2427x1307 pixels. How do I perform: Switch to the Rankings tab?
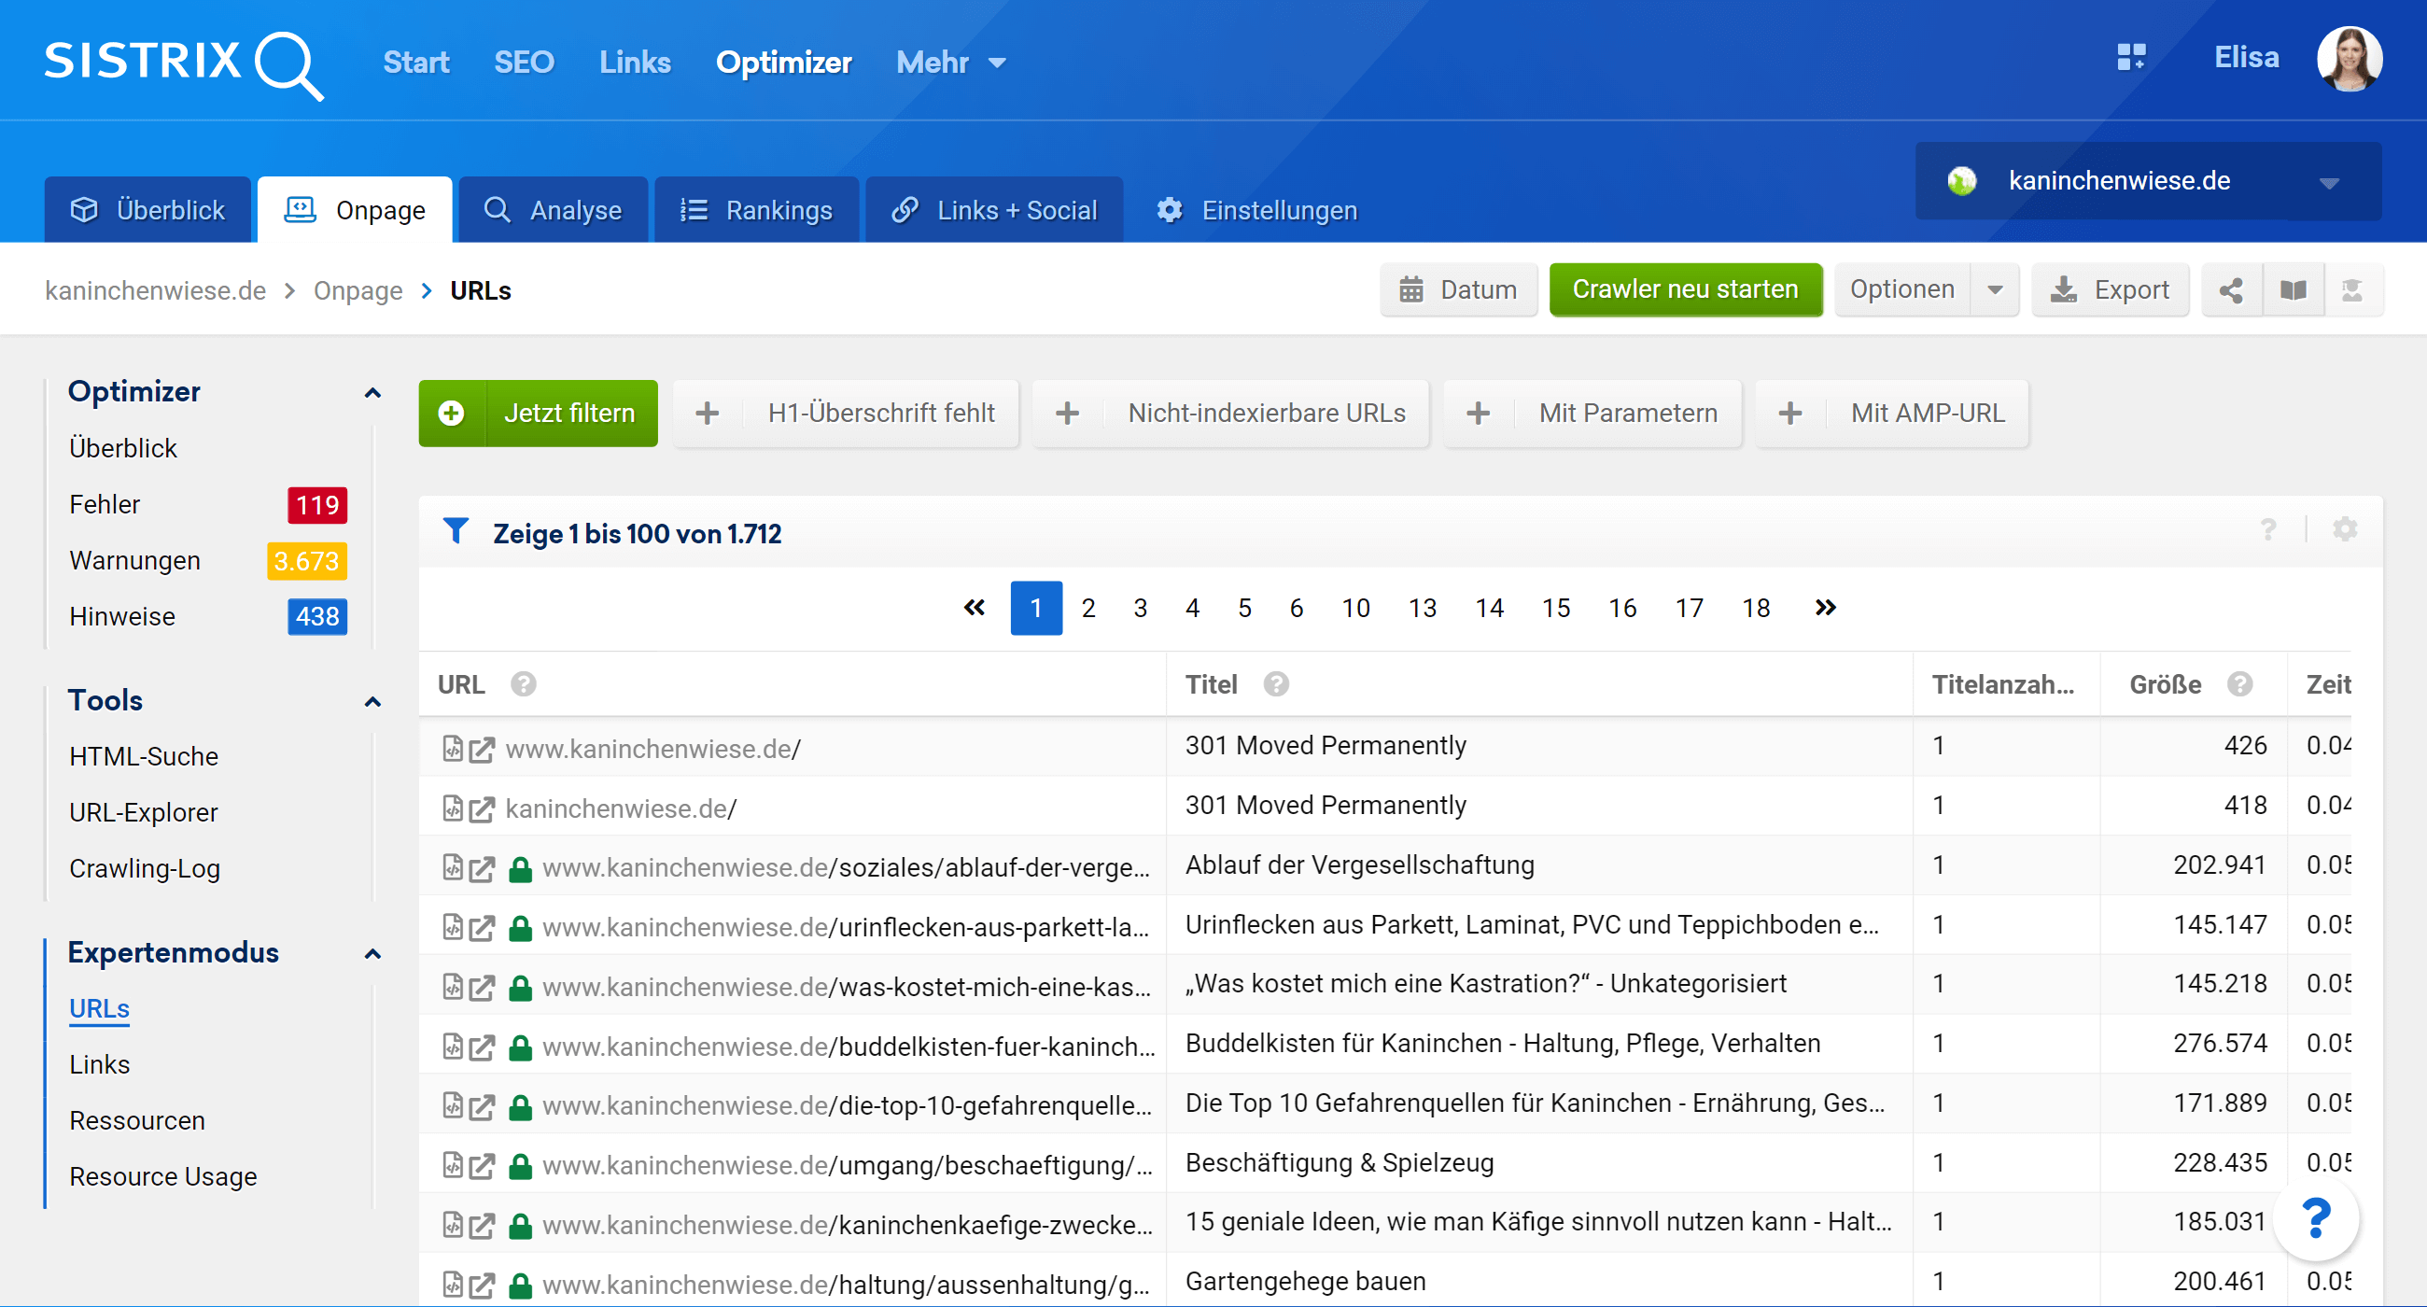(756, 210)
